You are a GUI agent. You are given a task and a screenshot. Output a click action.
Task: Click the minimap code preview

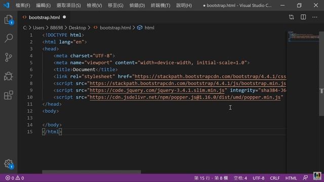303,36
